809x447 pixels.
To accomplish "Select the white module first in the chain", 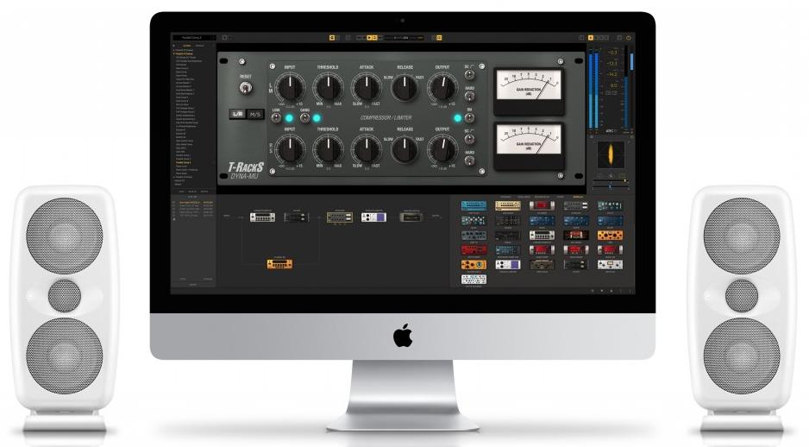I will pyautogui.click(x=262, y=217).
